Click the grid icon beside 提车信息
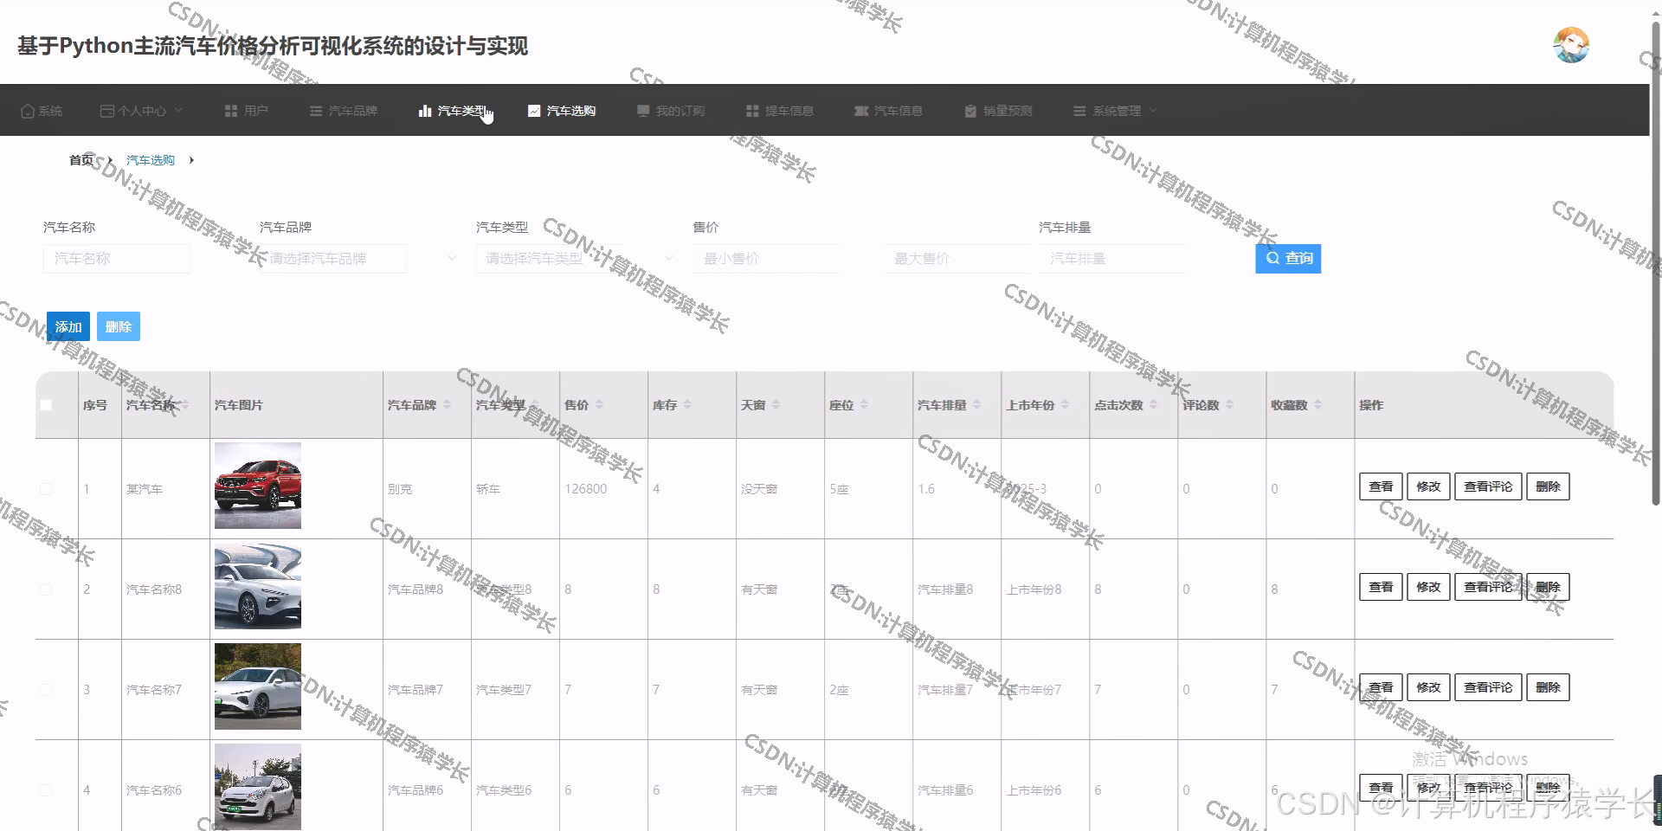Image resolution: width=1662 pixels, height=831 pixels. coord(752,111)
